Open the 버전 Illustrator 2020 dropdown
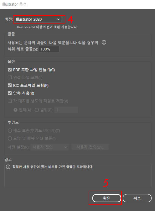The width and height of the screenshot is (155, 211). pyautogui.click(x=38, y=19)
